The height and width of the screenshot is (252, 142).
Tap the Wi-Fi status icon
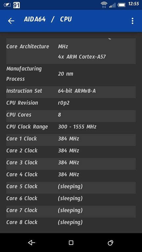coord(104,5)
